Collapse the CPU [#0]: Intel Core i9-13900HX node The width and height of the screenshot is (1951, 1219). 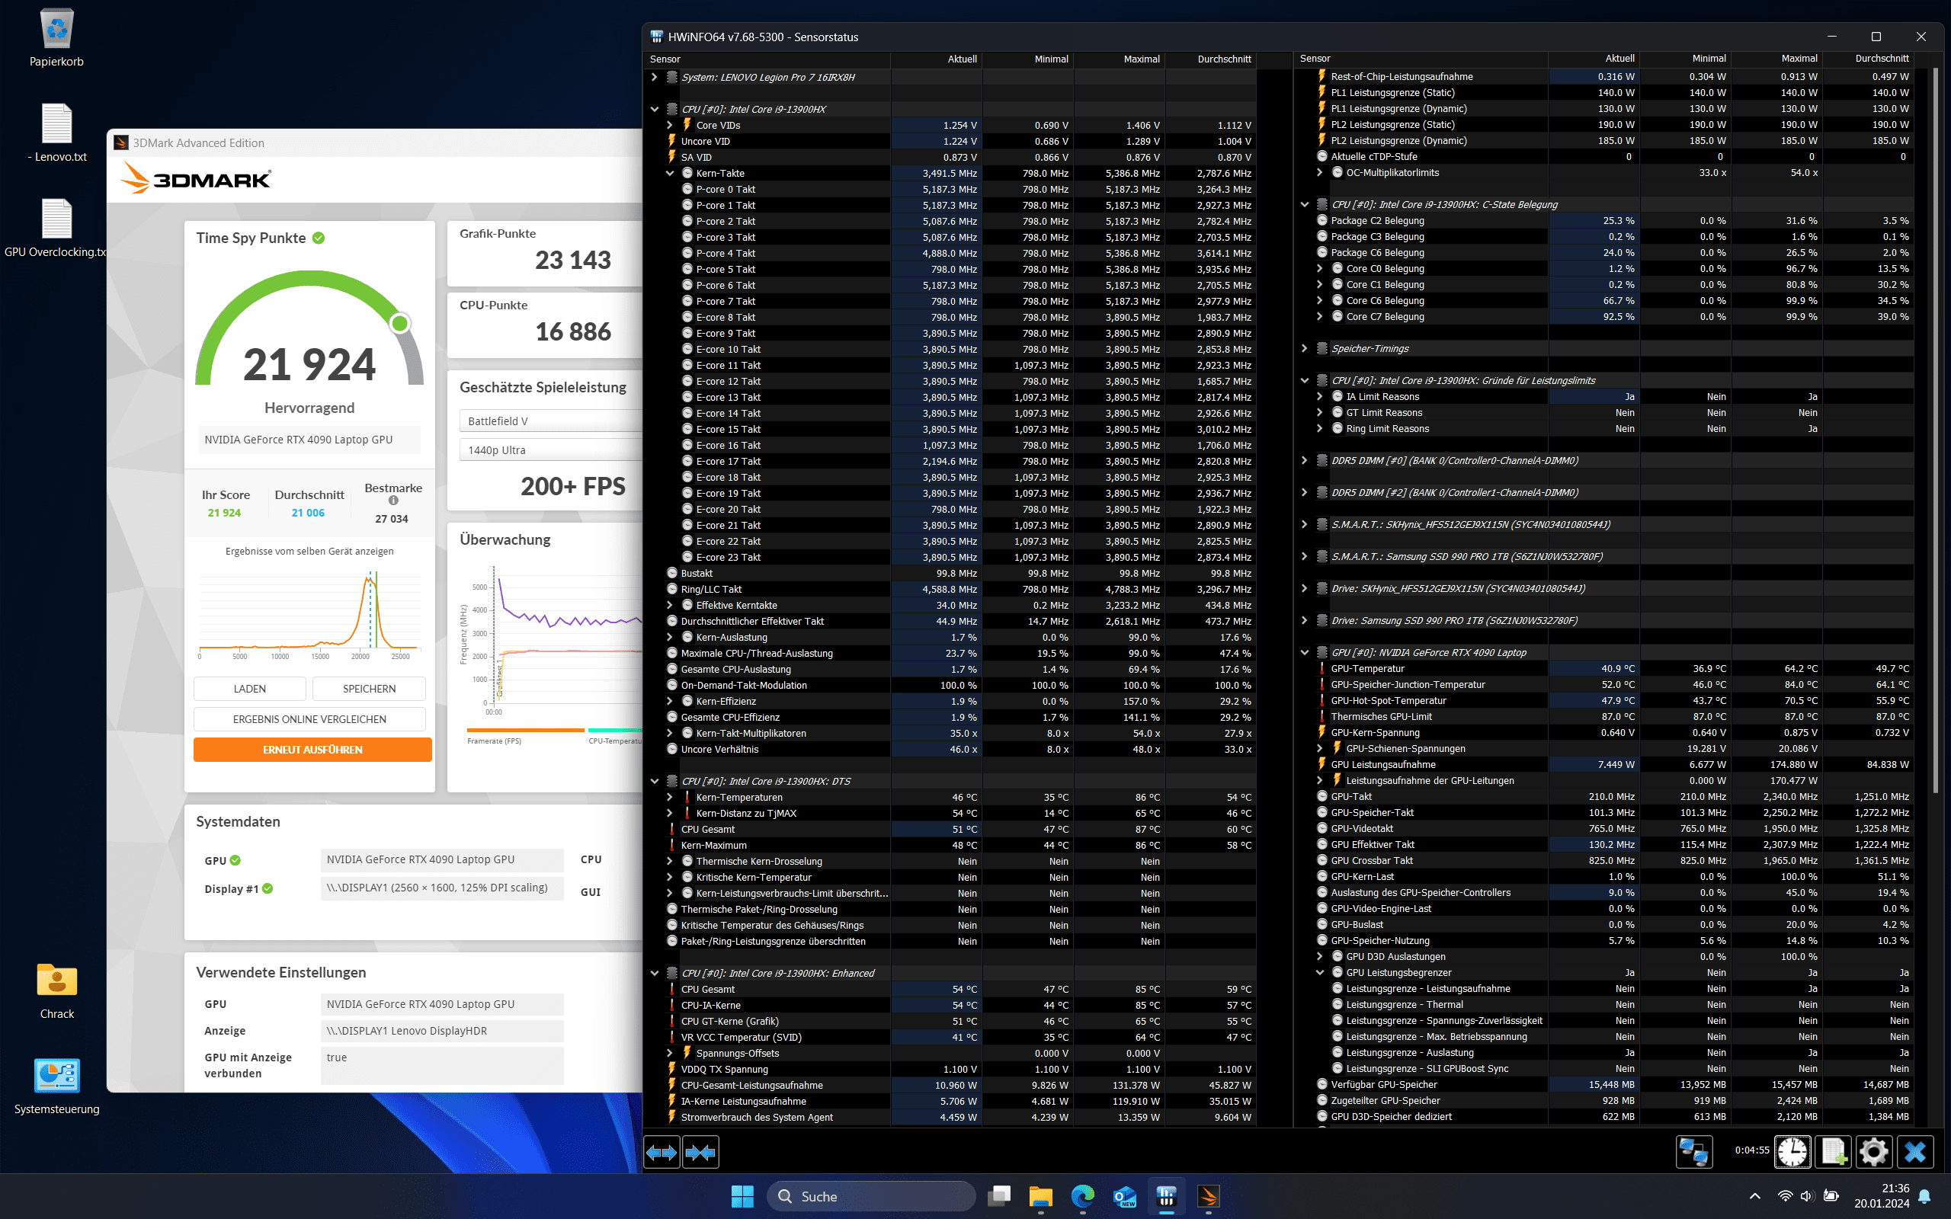coord(655,109)
